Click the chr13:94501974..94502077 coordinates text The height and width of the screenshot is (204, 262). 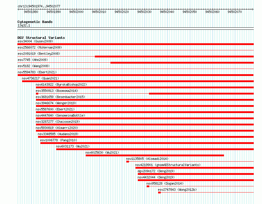tap(39, 6)
